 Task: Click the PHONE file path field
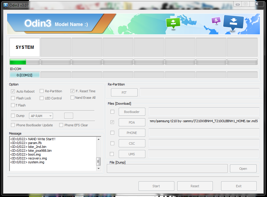(x=204, y=133)
